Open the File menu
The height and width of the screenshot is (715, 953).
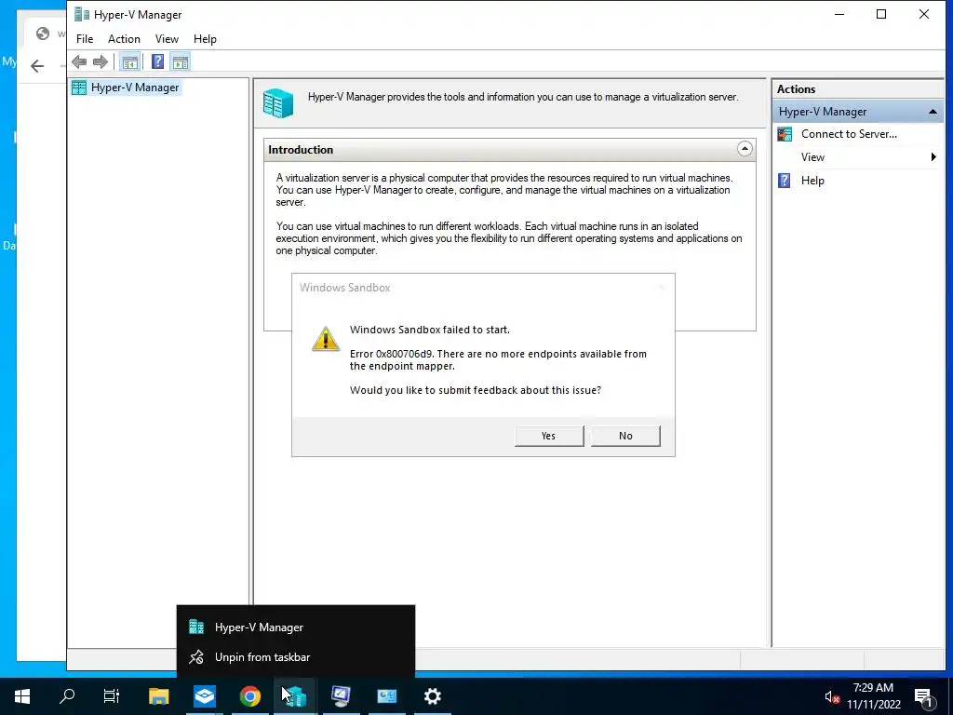pos(85,39)
